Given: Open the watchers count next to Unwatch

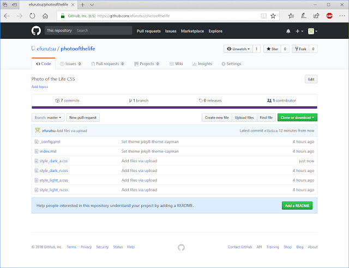Looking at the screenshot, I should (x=256, y=49).
